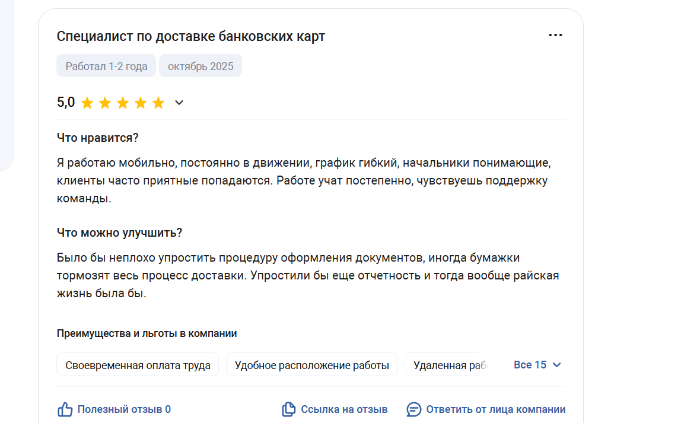The image size is (681, 423).
Task: Click the chevron next to 'Все 15'
Action: [x=556, y=365]
